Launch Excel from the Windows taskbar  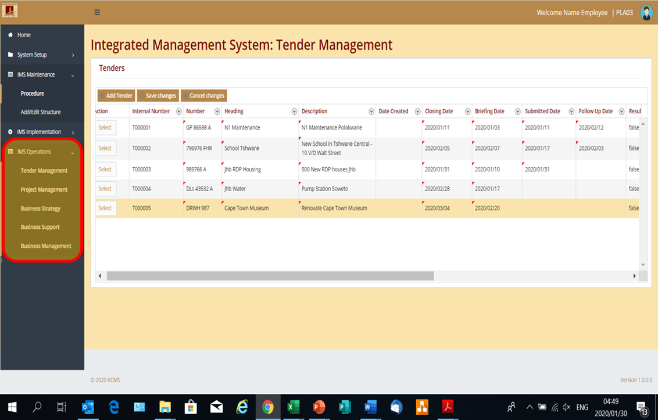293,407
